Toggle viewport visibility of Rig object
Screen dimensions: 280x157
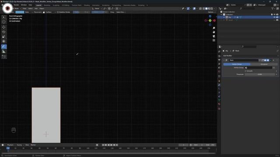[274, 17]
